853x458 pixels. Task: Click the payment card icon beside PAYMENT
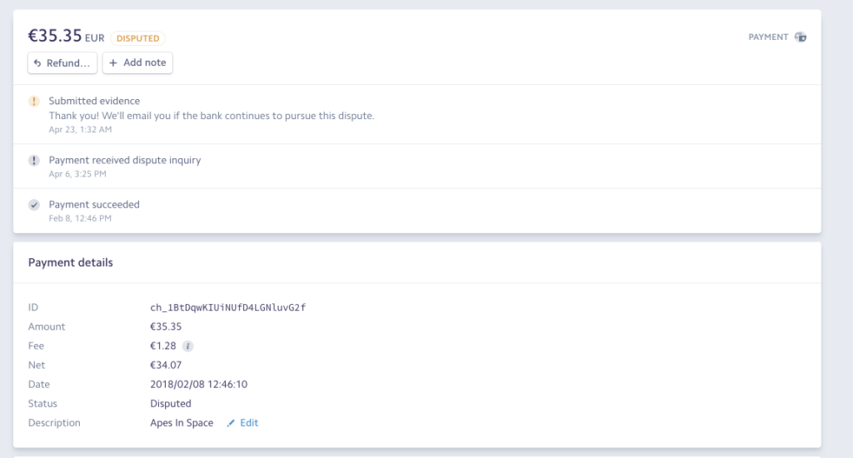click(801, 37)
